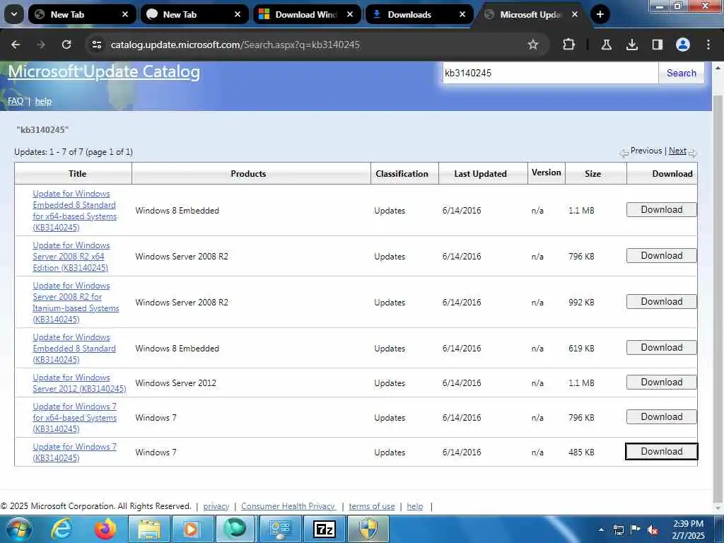The image size is (724, 543).
Task: Open Windows Explorer folder icon in taskbar
Action: click(x=148, y=529)
